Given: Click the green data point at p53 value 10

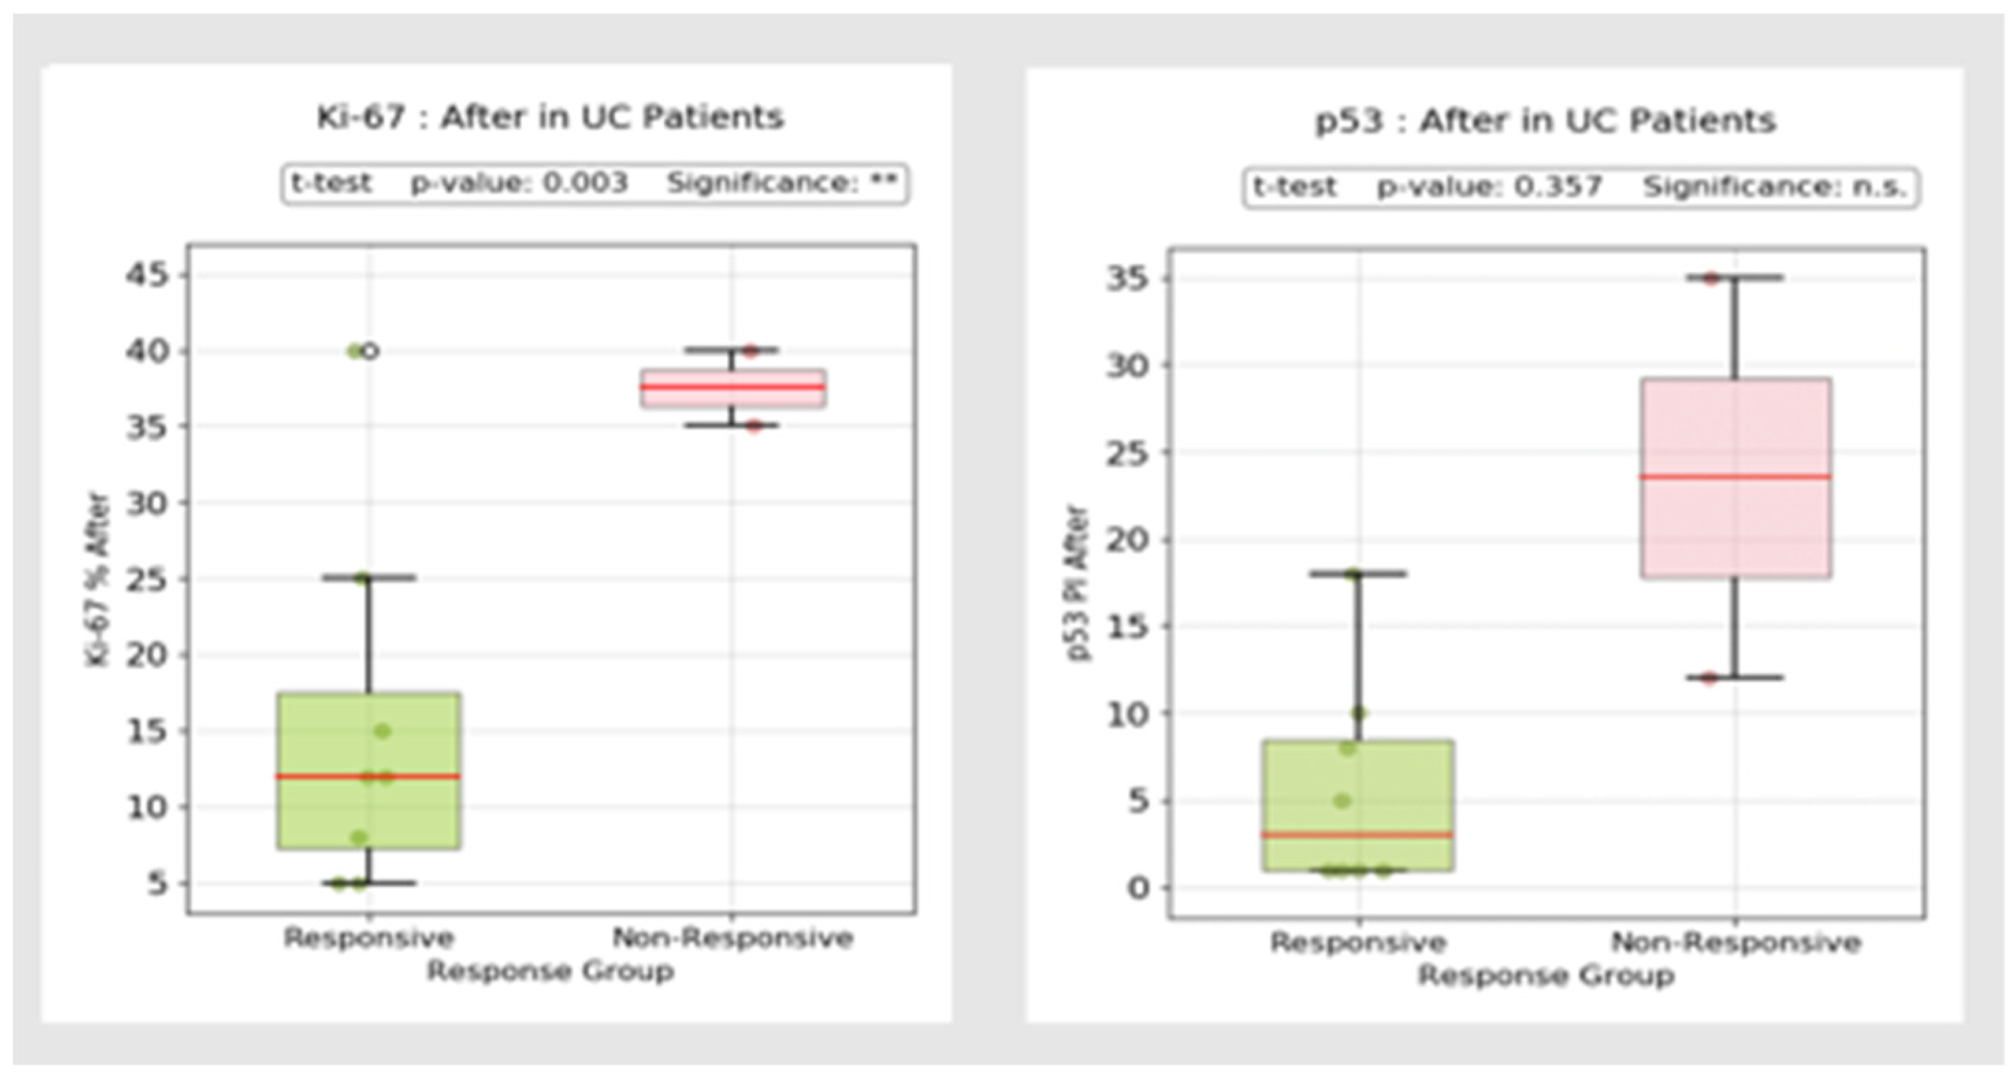Looking at the screenshot, I should tap(1359, 713).
